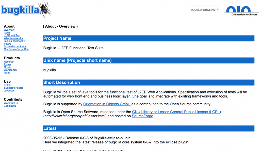Visit the Why frameworks page

[x=13, y=38]
